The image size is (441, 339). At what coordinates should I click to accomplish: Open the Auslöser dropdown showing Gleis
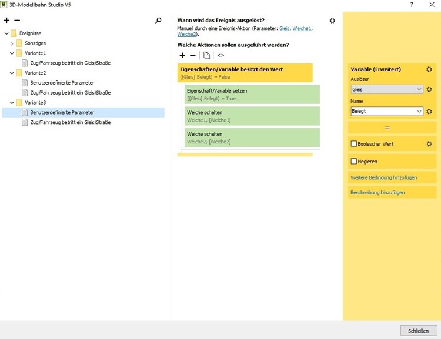[x=387, y=89]
